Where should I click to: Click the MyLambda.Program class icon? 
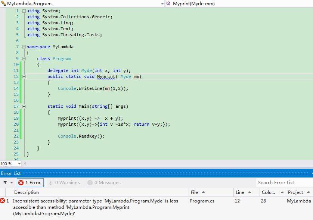click(3, 3)
